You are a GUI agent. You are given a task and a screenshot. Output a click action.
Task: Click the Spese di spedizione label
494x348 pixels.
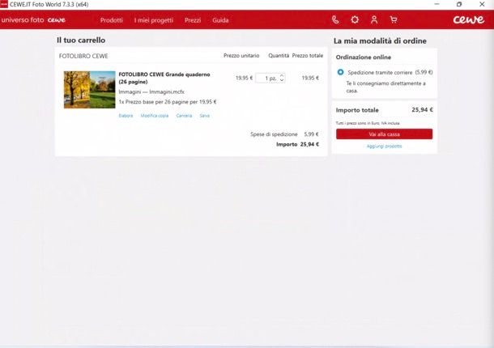click(274, 134)
